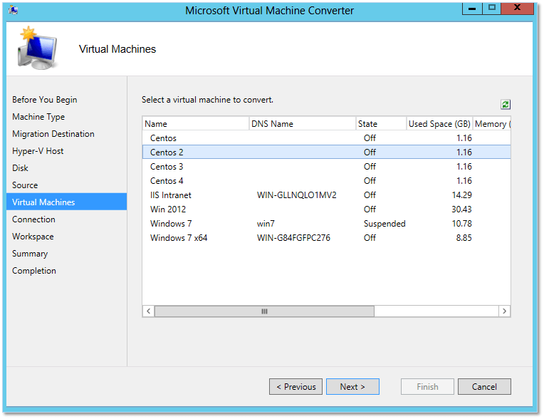This screenshot has width=544, height=419.
Task: Select Virtual Machines step in sidebar
Action: click(x=67, y=202)
